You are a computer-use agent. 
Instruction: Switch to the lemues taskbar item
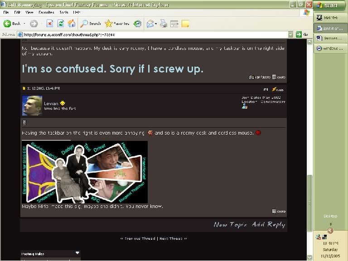click(x=330, y=38)
